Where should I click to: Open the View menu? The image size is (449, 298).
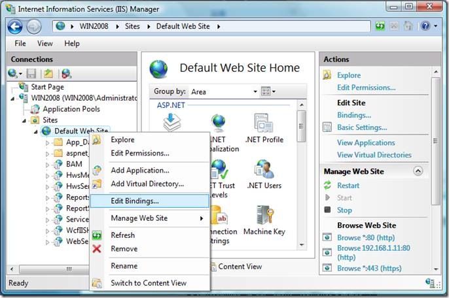[x=45, y=44]
